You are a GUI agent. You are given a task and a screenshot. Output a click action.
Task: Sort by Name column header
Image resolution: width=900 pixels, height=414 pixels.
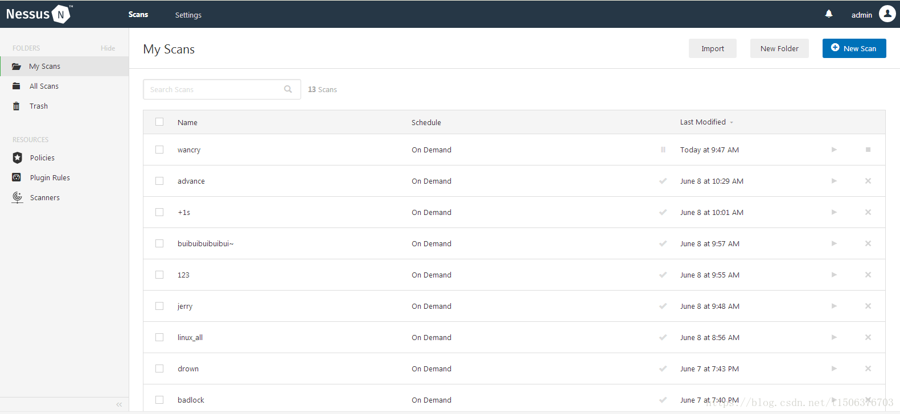tap(187, 122)
